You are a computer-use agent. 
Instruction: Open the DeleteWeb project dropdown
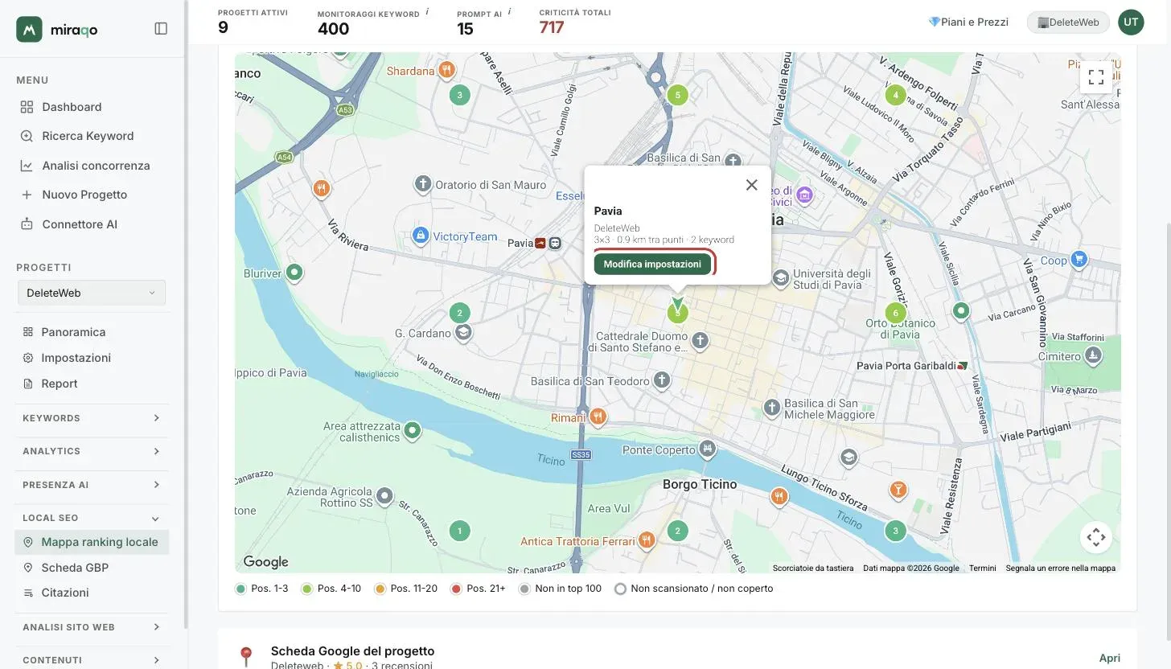92,293
